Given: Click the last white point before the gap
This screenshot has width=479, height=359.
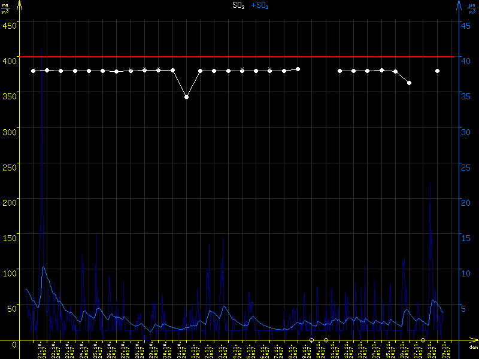Looking at the screenshot, I should click(298, 69).
